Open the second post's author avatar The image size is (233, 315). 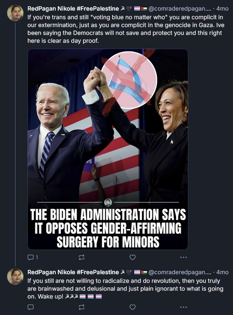click(15, 277)
